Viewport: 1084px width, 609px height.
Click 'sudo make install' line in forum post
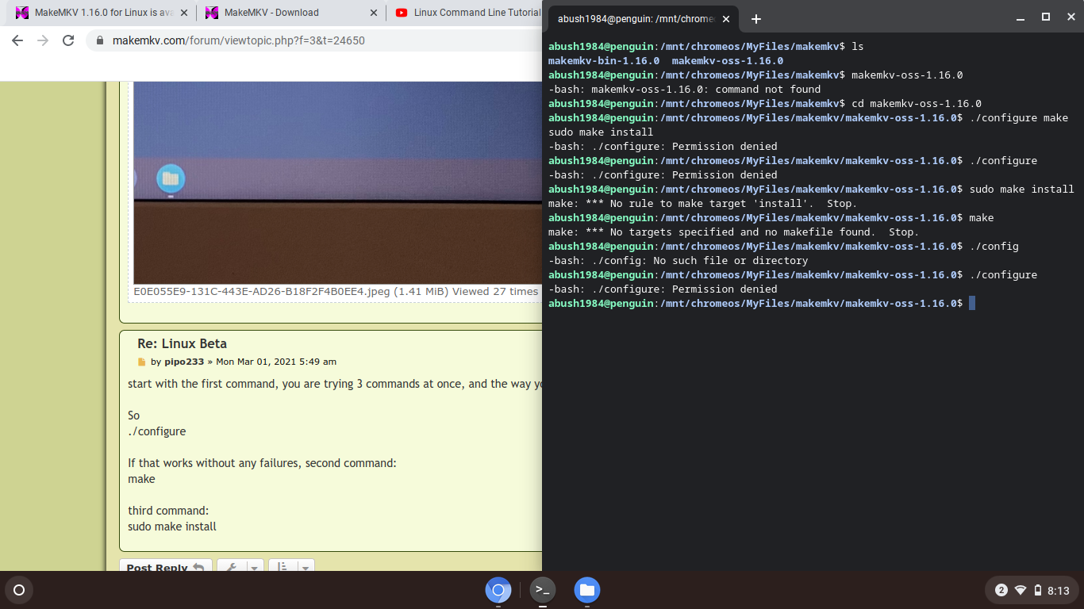click(x=172, y=527)
